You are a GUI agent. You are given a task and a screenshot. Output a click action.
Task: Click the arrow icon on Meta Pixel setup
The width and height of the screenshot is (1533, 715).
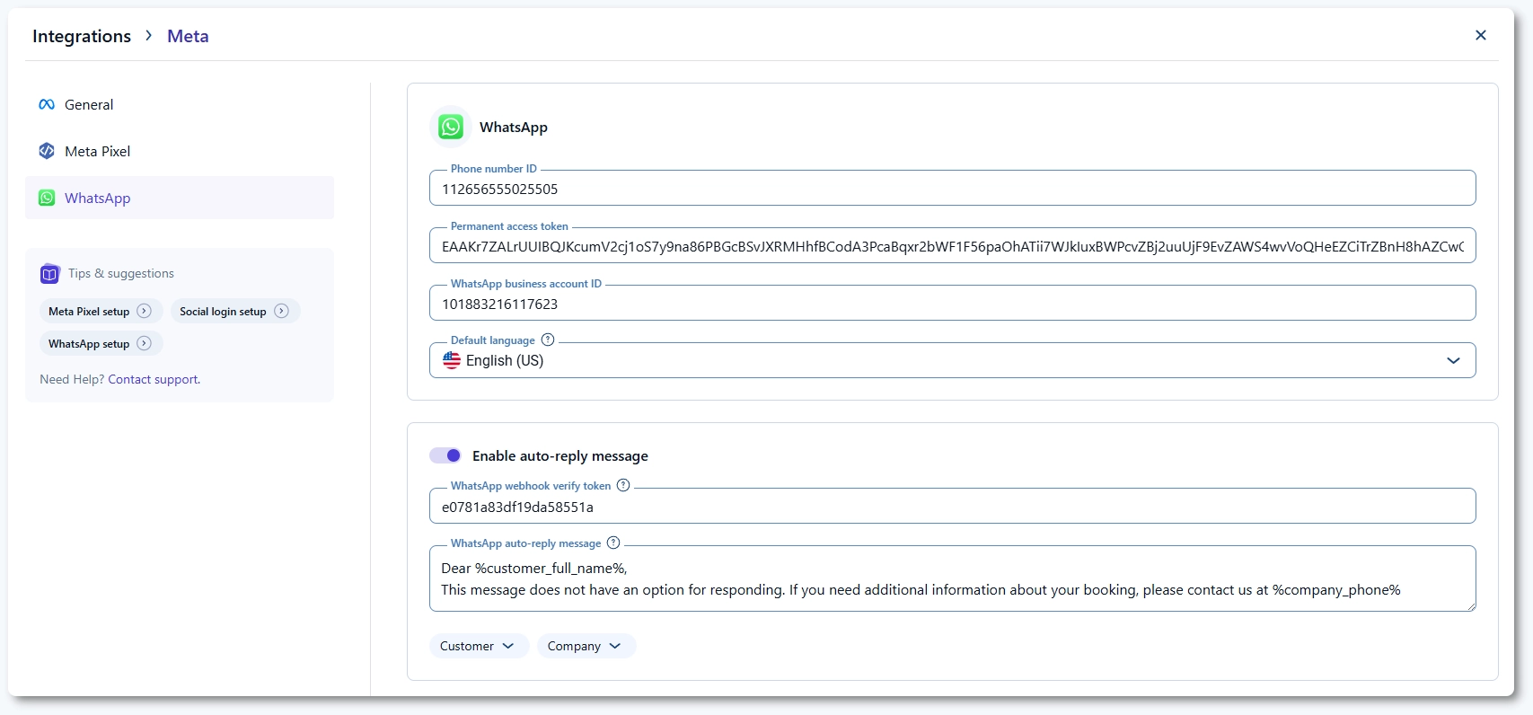[x=144, y=311]
